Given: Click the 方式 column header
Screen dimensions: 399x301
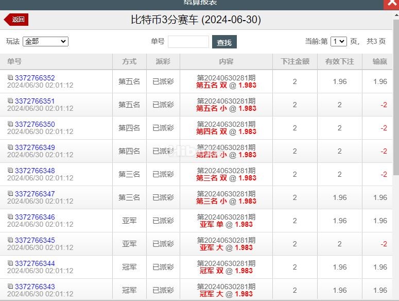Looking at the screenshot, I should pyautogui.click(x=129, y=61).
